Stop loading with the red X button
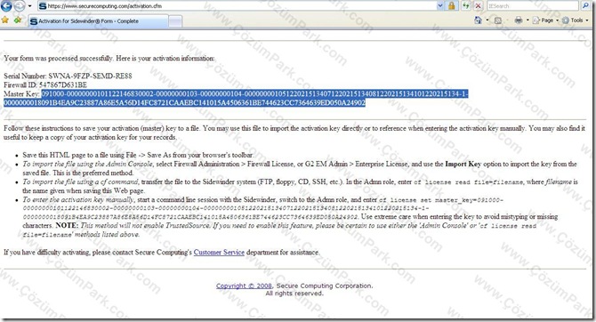The height and width of the screenshot is (322, 596). click(x=479, y=6)
